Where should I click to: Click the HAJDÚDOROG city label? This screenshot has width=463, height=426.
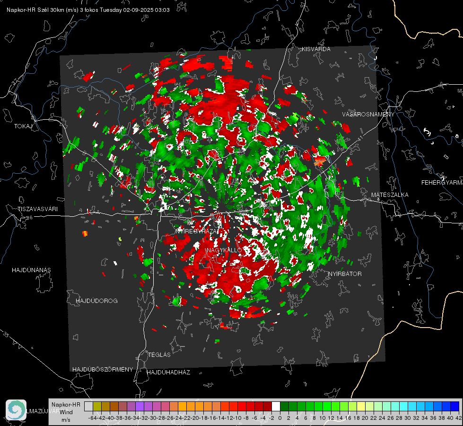point(96,301)
